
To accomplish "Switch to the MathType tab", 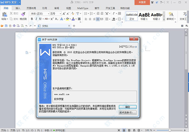I will point(83,8).
